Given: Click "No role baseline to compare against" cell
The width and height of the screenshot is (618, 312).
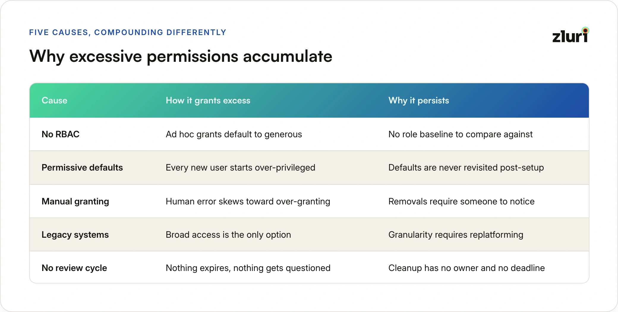Looking at the screenshot, I should [x=461, y=134].
